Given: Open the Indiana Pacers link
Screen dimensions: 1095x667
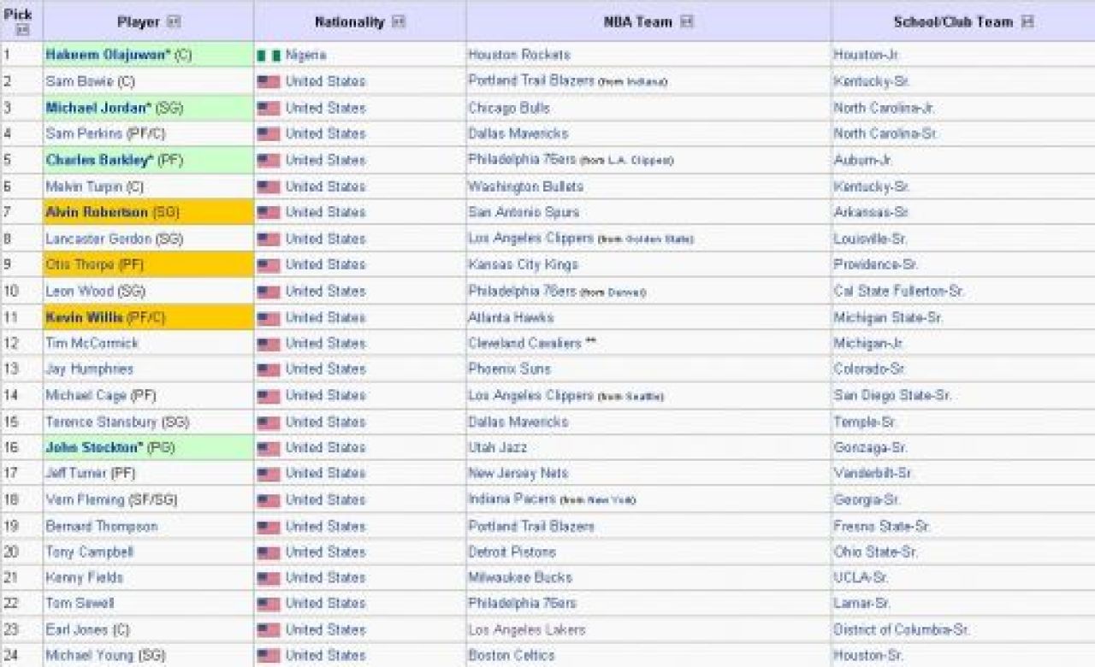Looking at the screenshot, I should tap(513, 499).
